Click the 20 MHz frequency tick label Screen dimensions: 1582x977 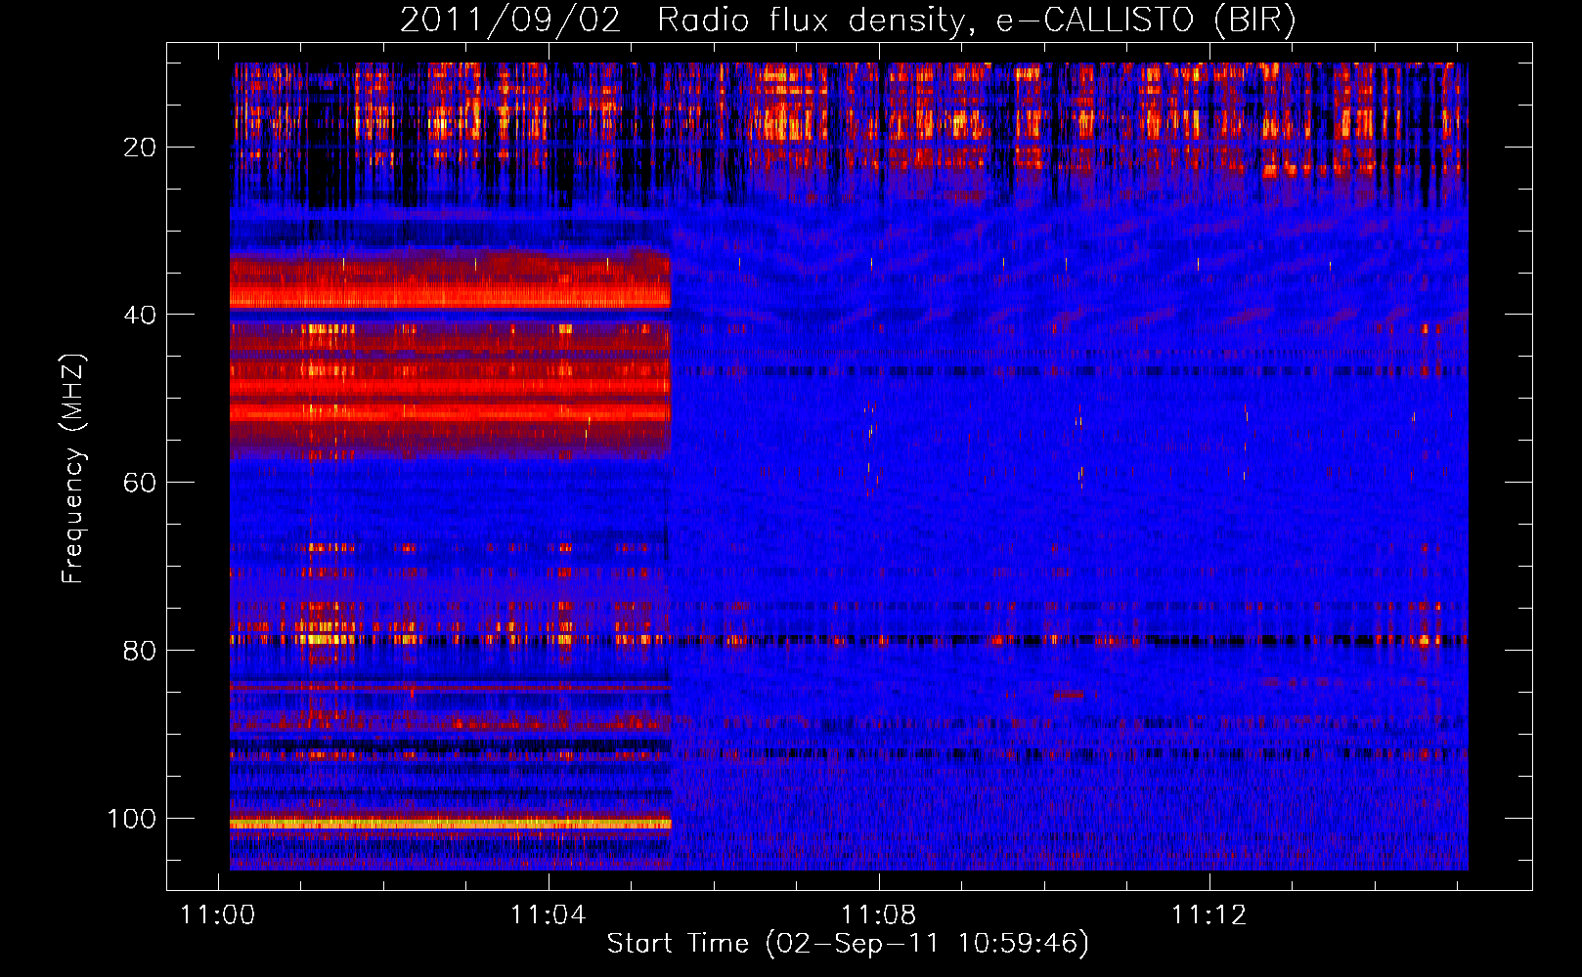[140, 148]
